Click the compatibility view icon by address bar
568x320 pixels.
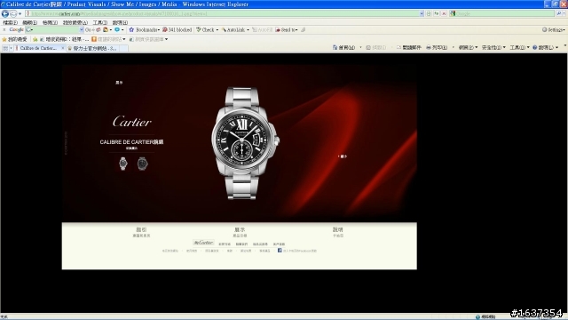pos(429,14)
